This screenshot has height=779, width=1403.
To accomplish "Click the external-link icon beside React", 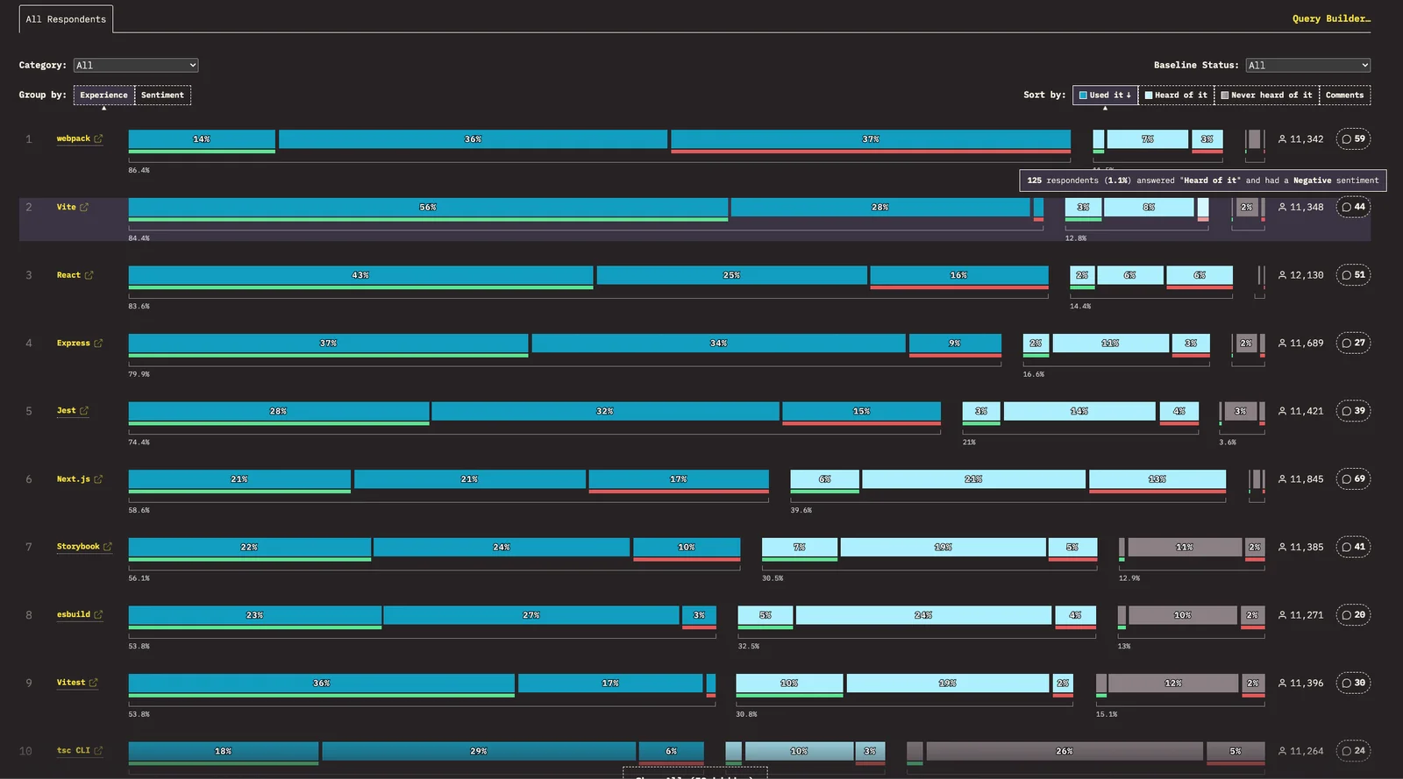I will click(89, 275).
